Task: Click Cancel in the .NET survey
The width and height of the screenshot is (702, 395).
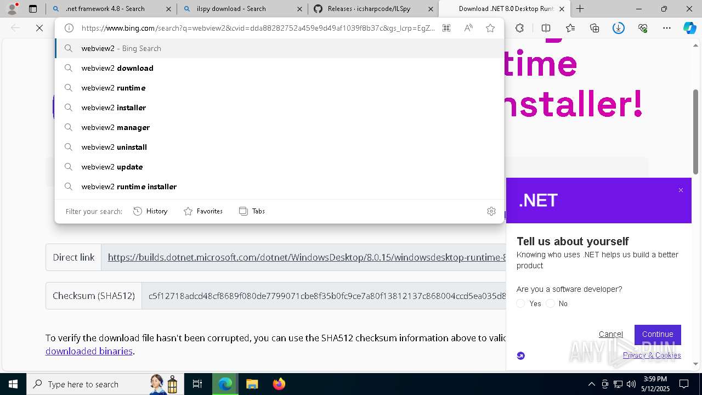Action: point(610,334)
